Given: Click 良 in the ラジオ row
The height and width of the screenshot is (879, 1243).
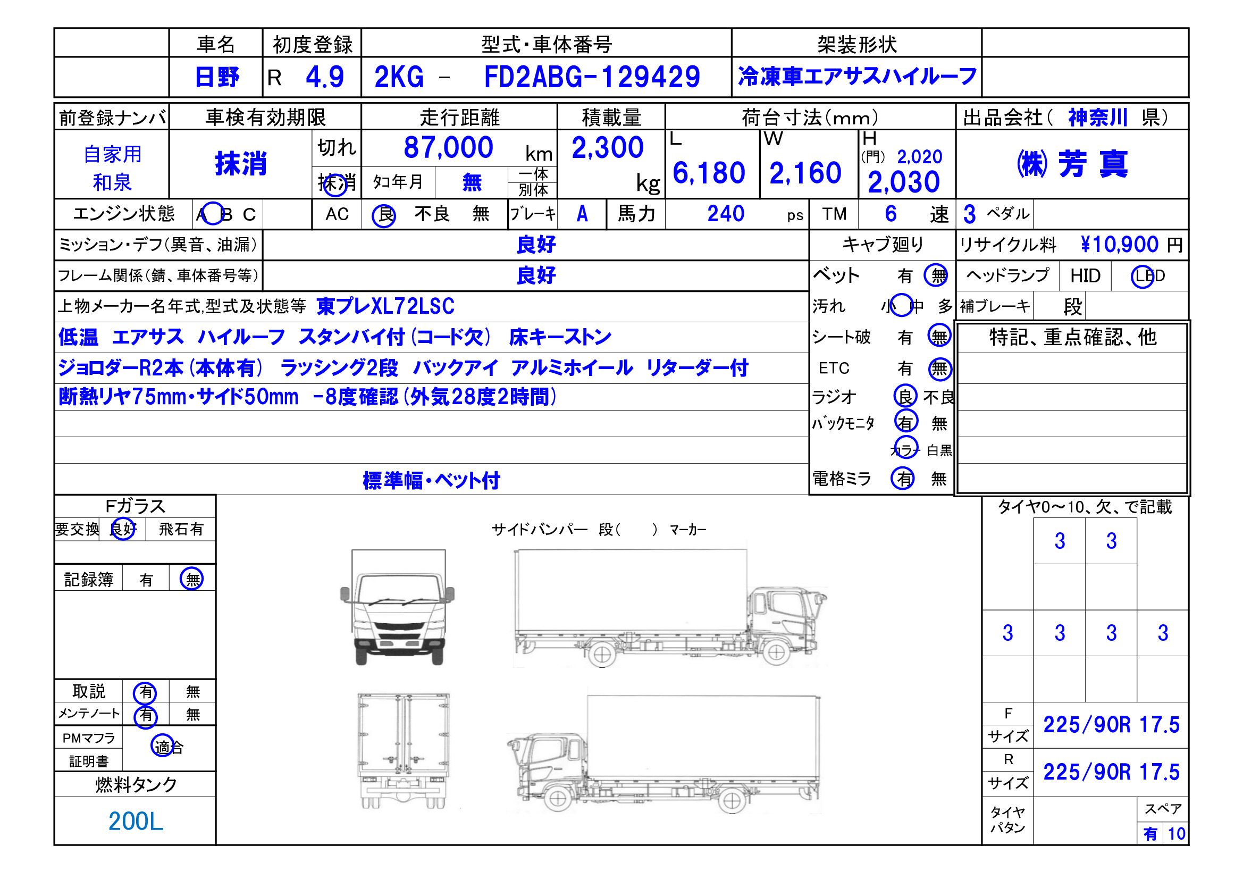Looking at the screenshot, I should click(905, 396).
